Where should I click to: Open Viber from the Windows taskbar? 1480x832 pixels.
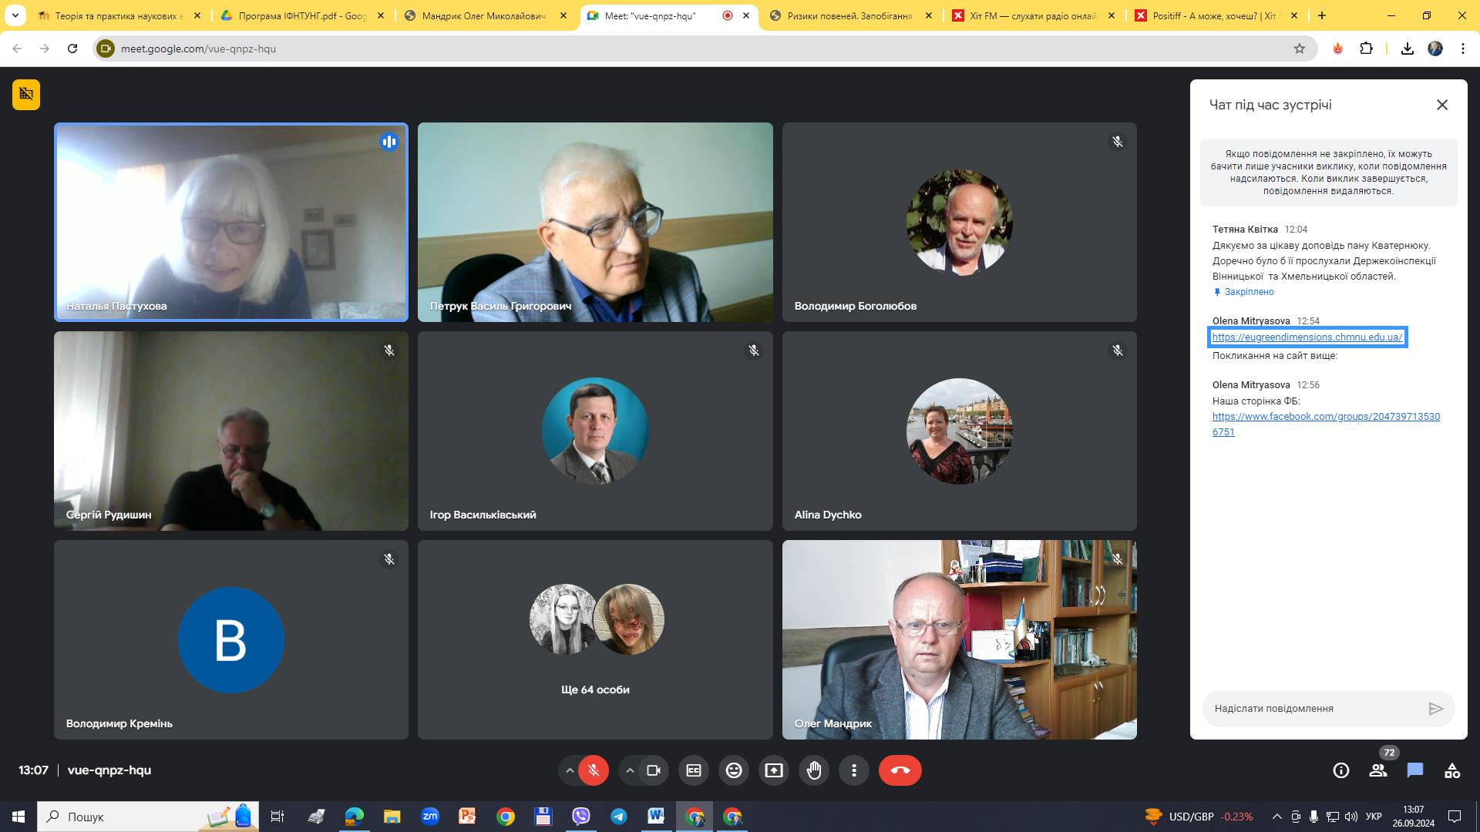(x=581, y=817)
